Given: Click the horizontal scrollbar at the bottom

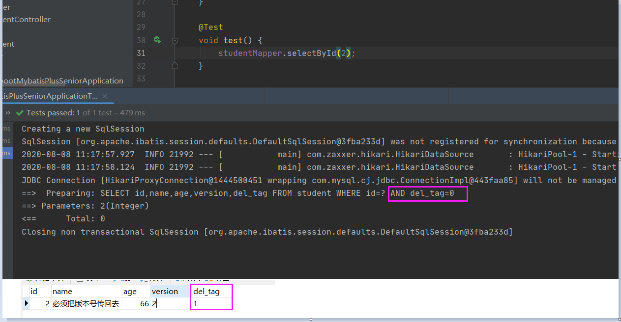Looking at the screenshot, I should tap(310, 320).
